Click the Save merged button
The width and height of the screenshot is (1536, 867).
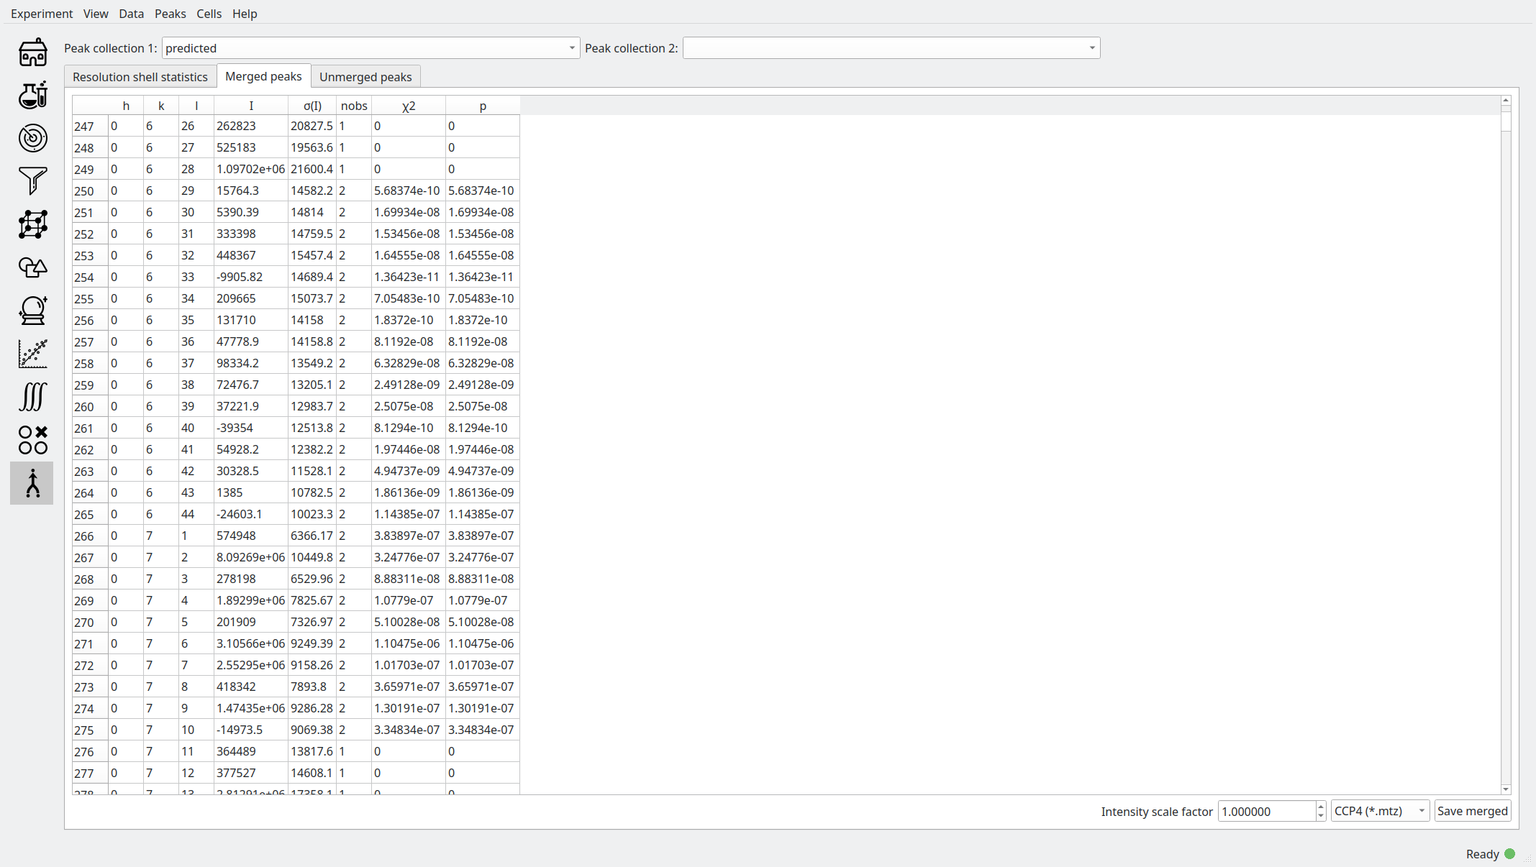pos(1472,811)
